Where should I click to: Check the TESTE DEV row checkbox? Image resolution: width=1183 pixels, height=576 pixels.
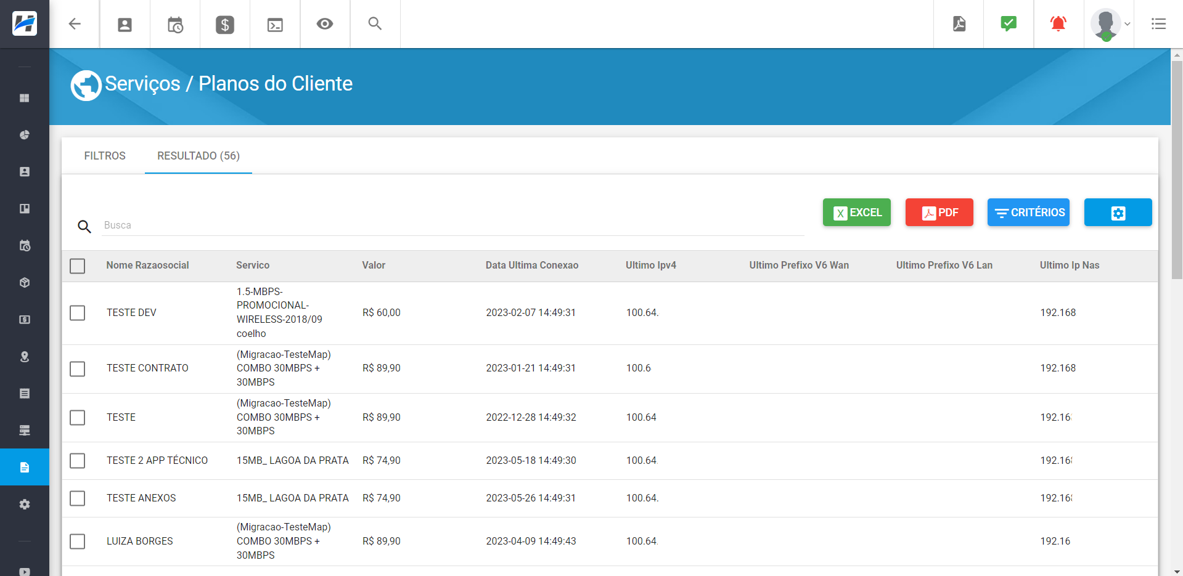coord(78,313)
